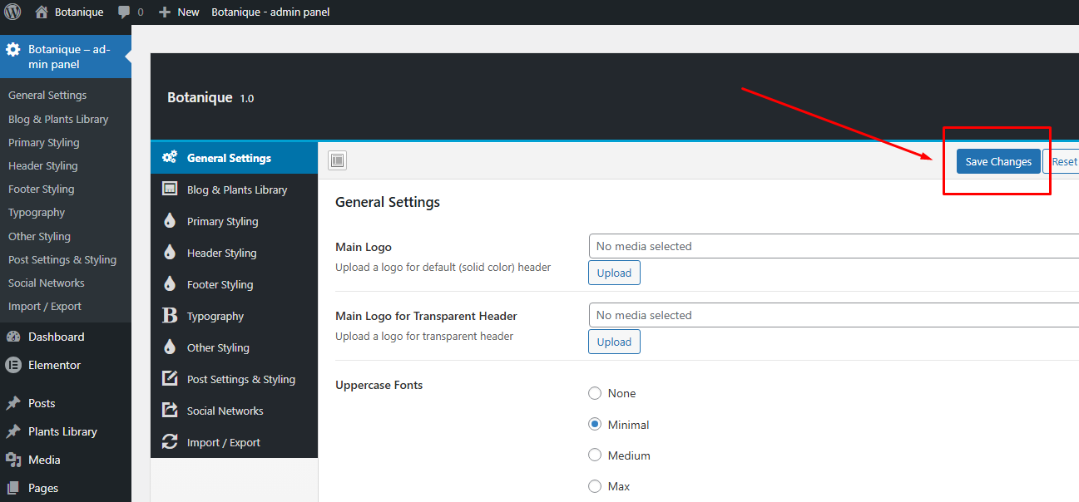
Task: Click the Dashboard gauge icon
Action: point(13,337)
